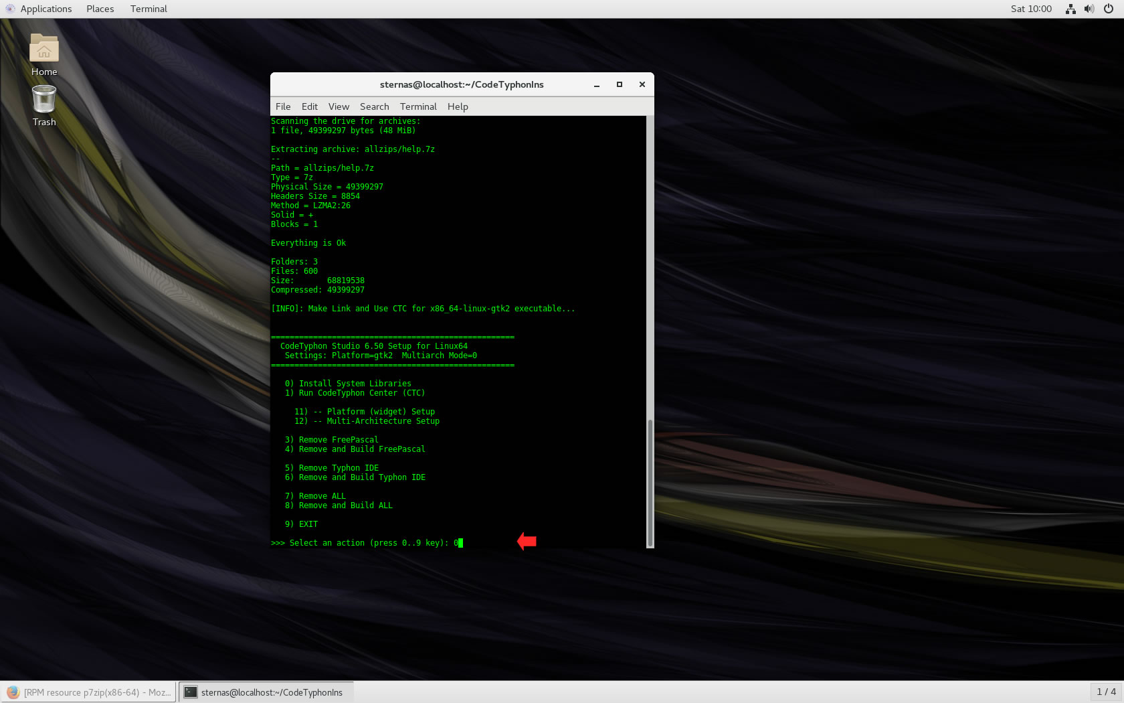
Task: Click the power icon in top bar
Action: click(x=1109, y=9)
